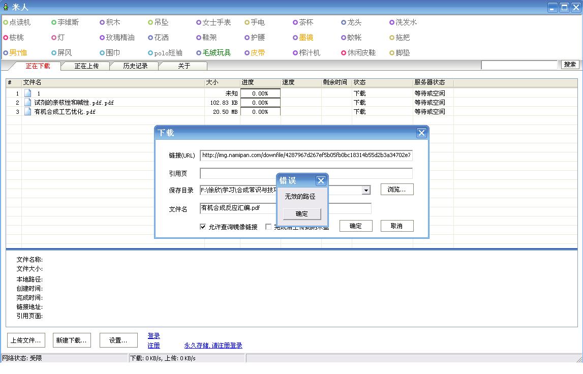Click the file icon beside 试剂的亲核性和碱性.pdf.pdf
The image size is (583, 374).
click(27, 102)
